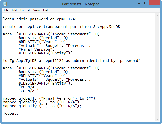Viewport: 162px width, 124px height.
Task: Close the Partition.txt Notepad window
Action: (x=154, y=3)
